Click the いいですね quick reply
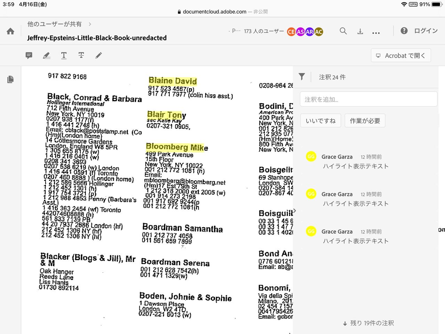Viewport: 445px width, 334px height. [x=321, y=121]
